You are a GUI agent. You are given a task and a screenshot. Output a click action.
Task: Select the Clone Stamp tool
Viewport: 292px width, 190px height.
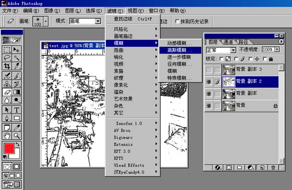tap(7, 84)
